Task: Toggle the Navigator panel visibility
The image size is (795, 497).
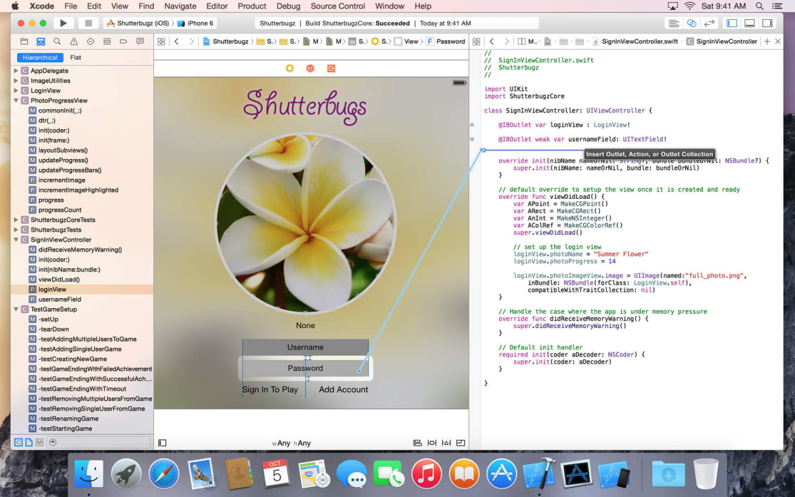Action: [732, 23]
